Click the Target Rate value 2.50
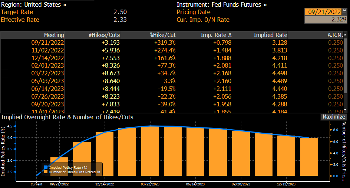350x188 pixels. click(x=120, y=12)
